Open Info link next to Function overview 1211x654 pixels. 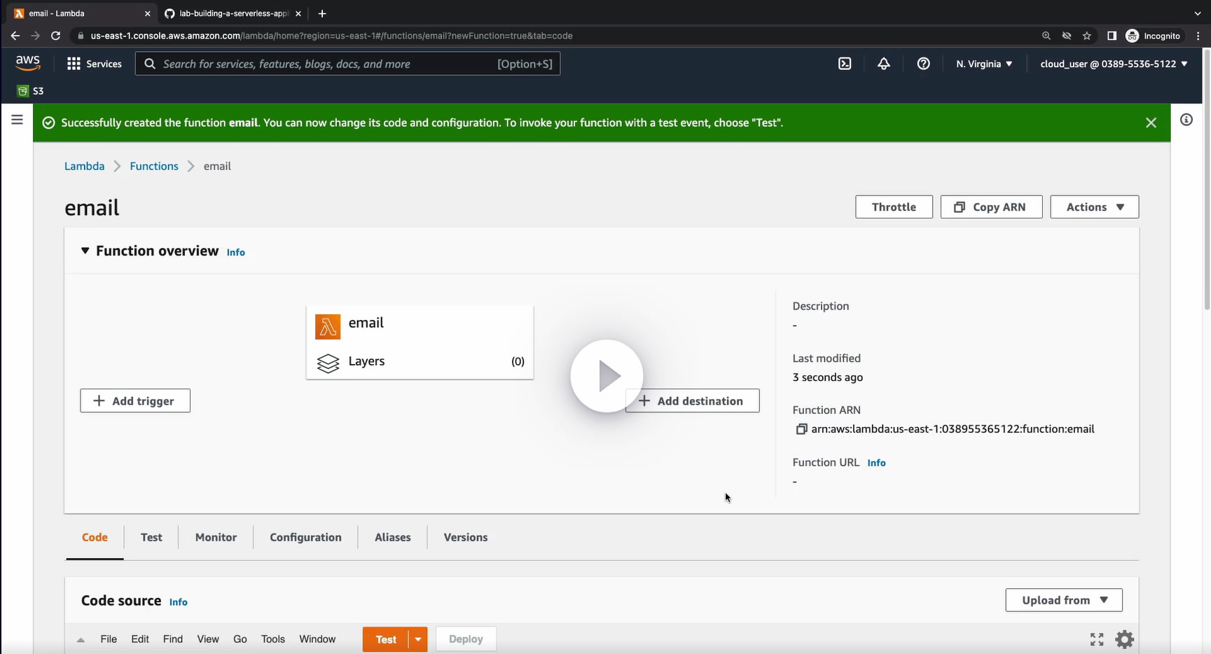click(x=236, y=253)
